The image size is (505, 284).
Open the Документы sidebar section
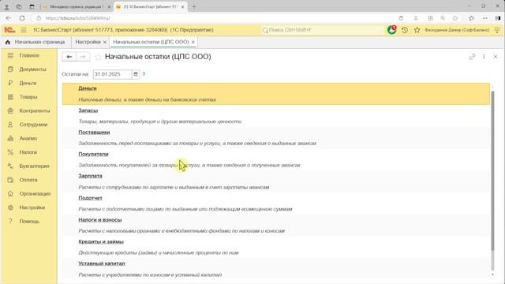[x=29, y=69]
